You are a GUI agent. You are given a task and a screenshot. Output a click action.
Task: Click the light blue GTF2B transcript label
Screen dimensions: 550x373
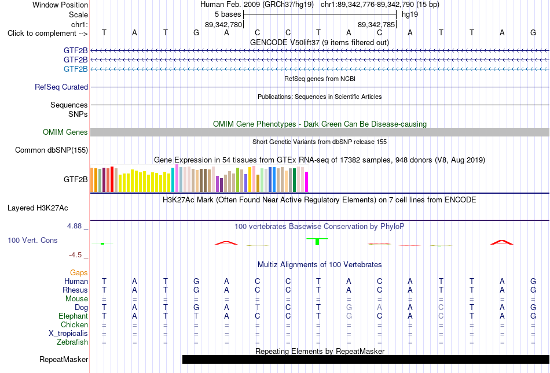76,69
